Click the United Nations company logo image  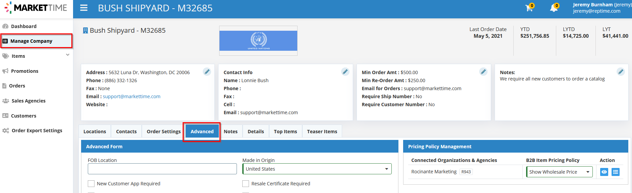click(258, 41)
